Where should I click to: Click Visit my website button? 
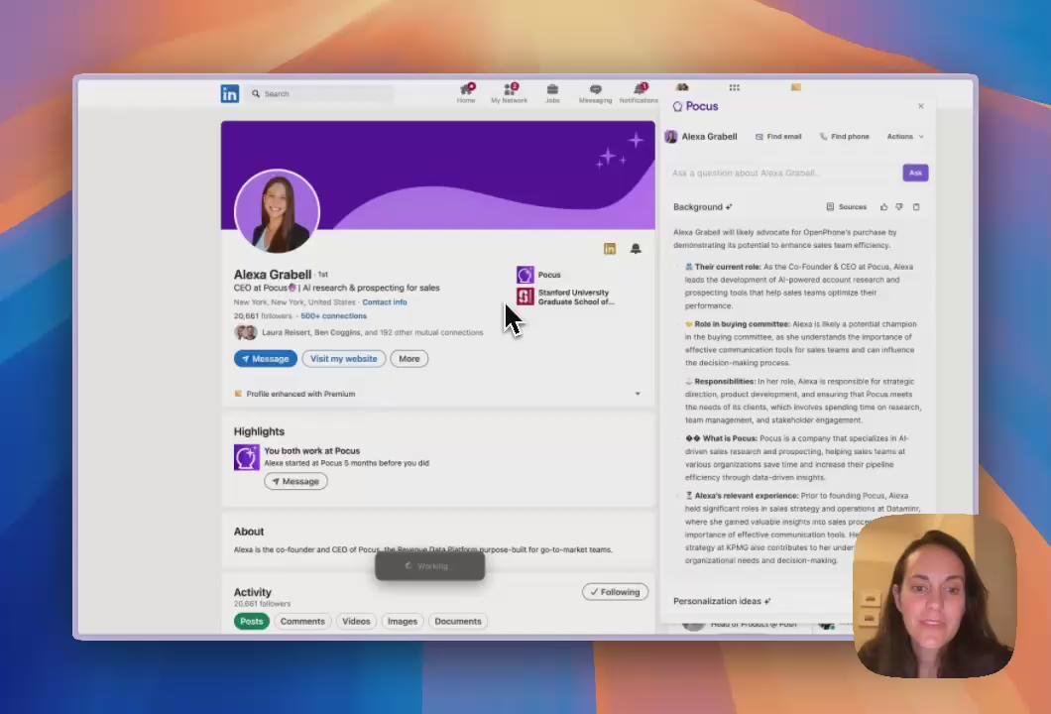point(343,359)
